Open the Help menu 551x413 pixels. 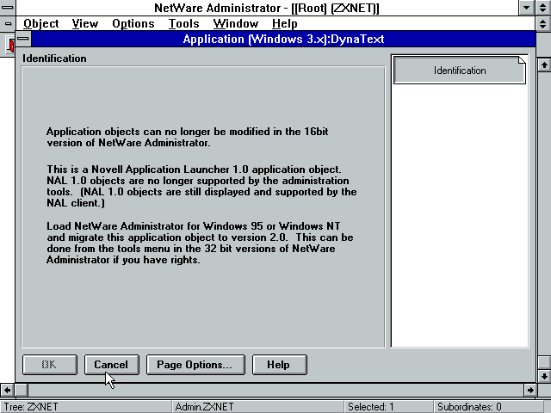285,23
